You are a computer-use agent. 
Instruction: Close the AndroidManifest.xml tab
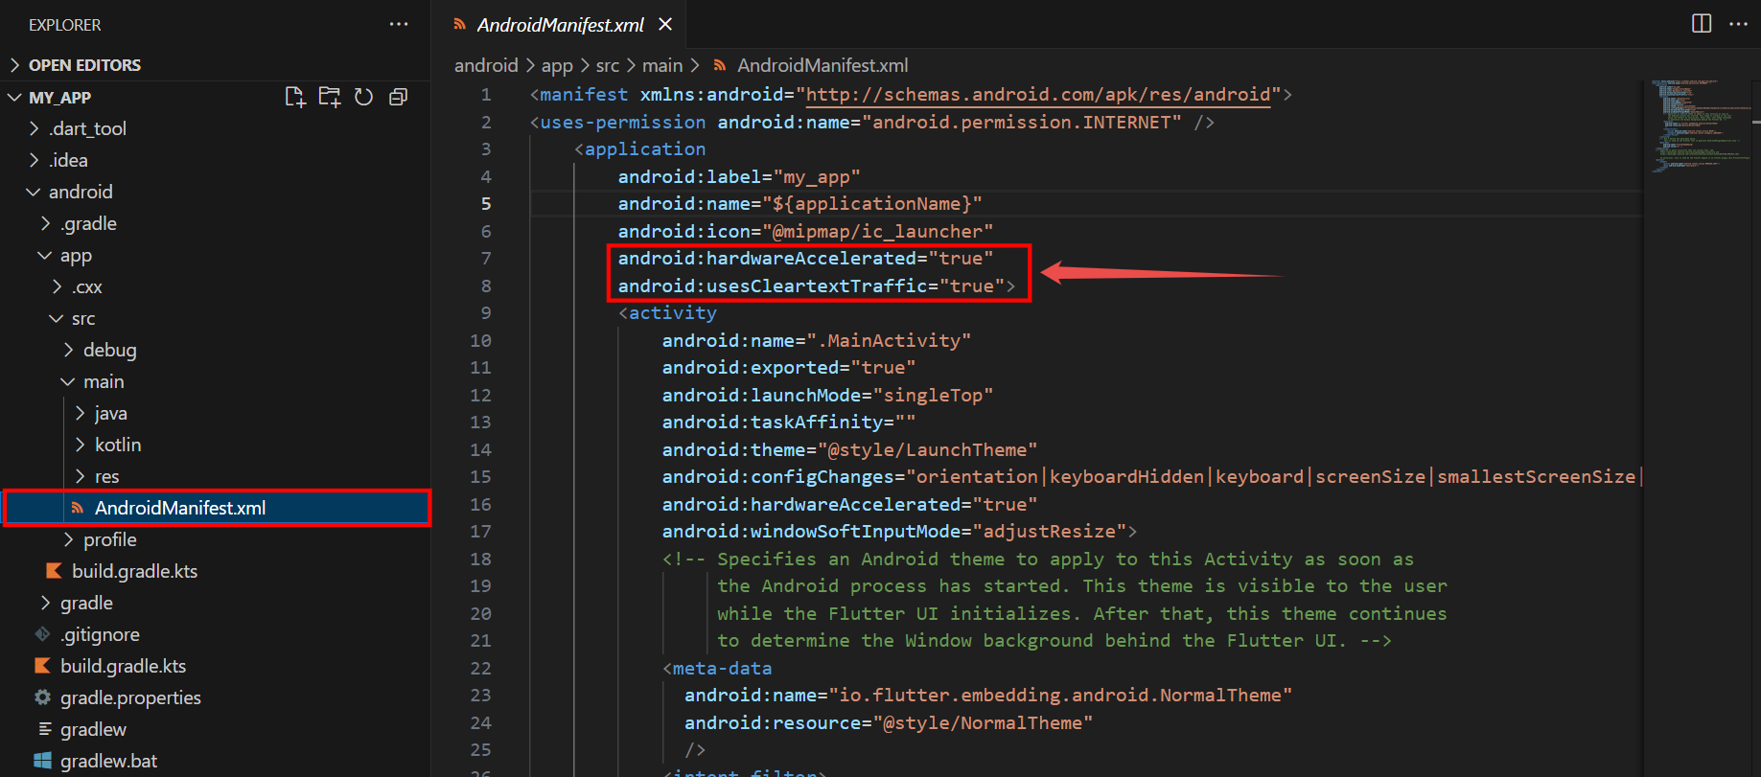click(665, 24)
